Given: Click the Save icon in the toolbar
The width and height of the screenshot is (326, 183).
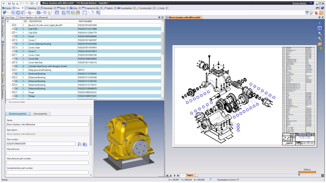Looking at the screenshot, I should (10, 3).
